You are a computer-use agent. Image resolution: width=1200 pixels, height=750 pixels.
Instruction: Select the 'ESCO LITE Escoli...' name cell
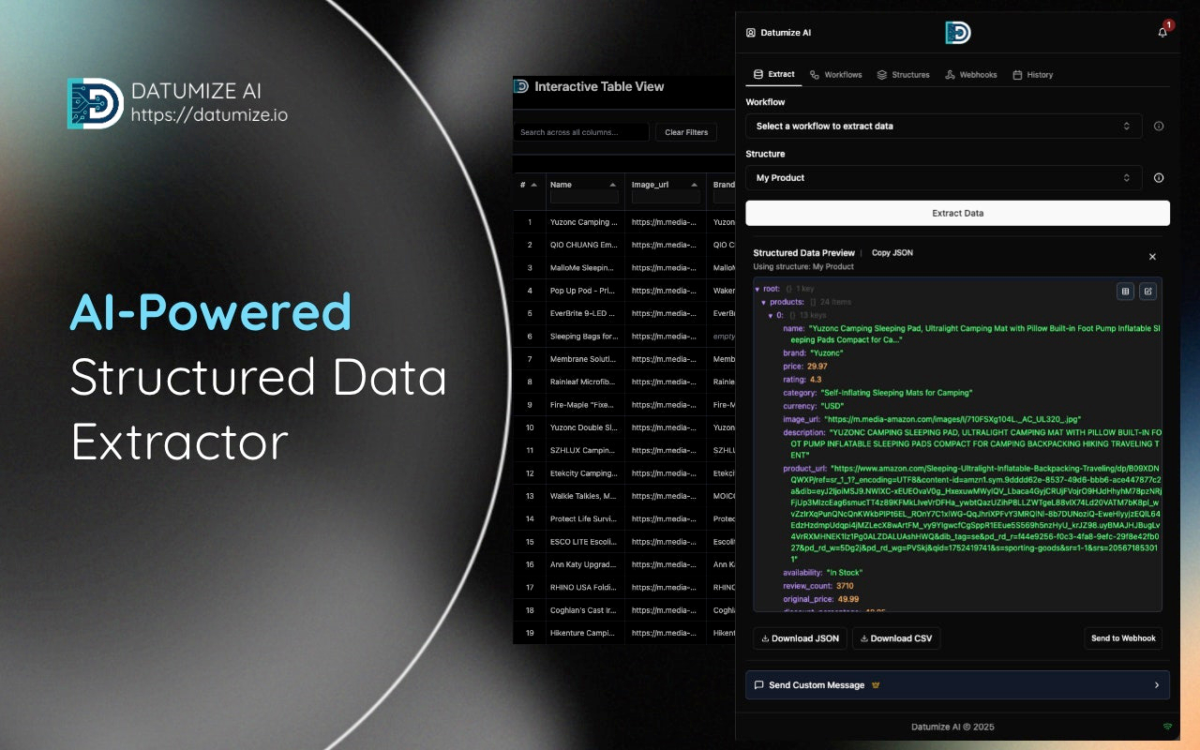(x=584, y=542)
